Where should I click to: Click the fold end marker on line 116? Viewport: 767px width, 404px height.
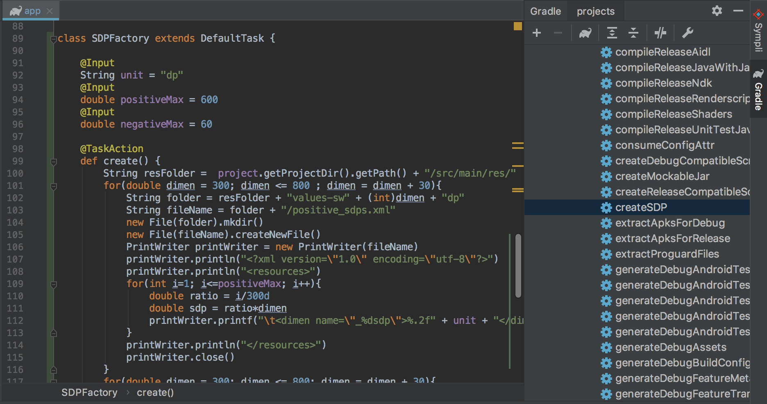coord(53,370)
